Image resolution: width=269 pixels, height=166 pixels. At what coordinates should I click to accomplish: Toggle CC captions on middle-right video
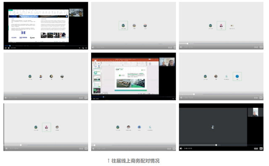[261, 97]
